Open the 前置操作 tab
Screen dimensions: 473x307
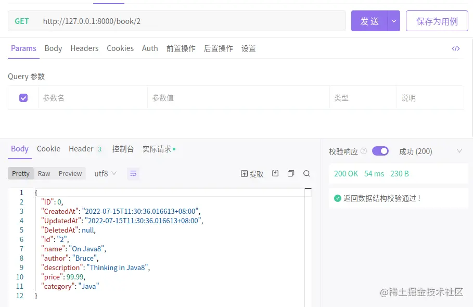pos(181,48)
